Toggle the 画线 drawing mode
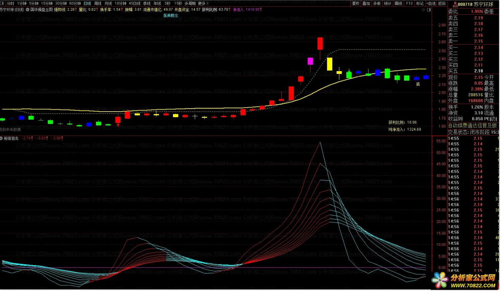Viewport: 501px width, 291px height. (398, 3)
